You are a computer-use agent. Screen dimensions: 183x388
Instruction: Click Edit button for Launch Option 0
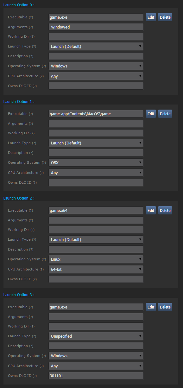[x=151, y=17]
